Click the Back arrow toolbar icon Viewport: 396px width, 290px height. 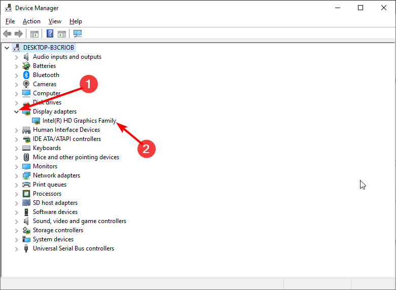(7, 33)
